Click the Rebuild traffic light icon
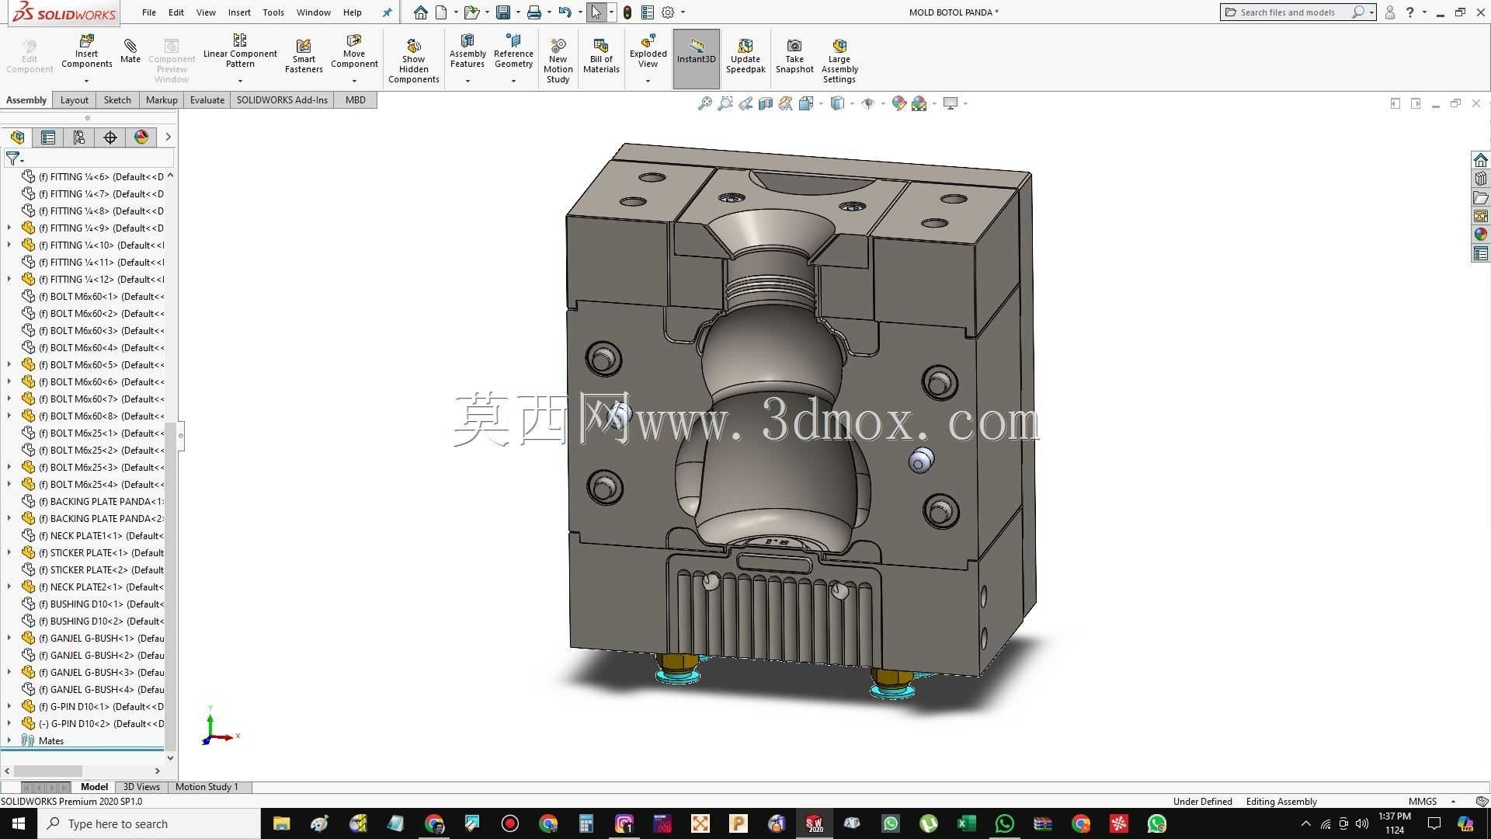 point(627,12)
